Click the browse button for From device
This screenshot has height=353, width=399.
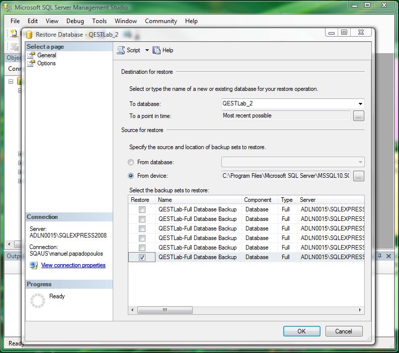click(358, 176)
